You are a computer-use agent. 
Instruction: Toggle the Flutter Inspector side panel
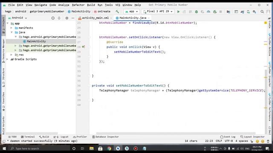point(270,74)
